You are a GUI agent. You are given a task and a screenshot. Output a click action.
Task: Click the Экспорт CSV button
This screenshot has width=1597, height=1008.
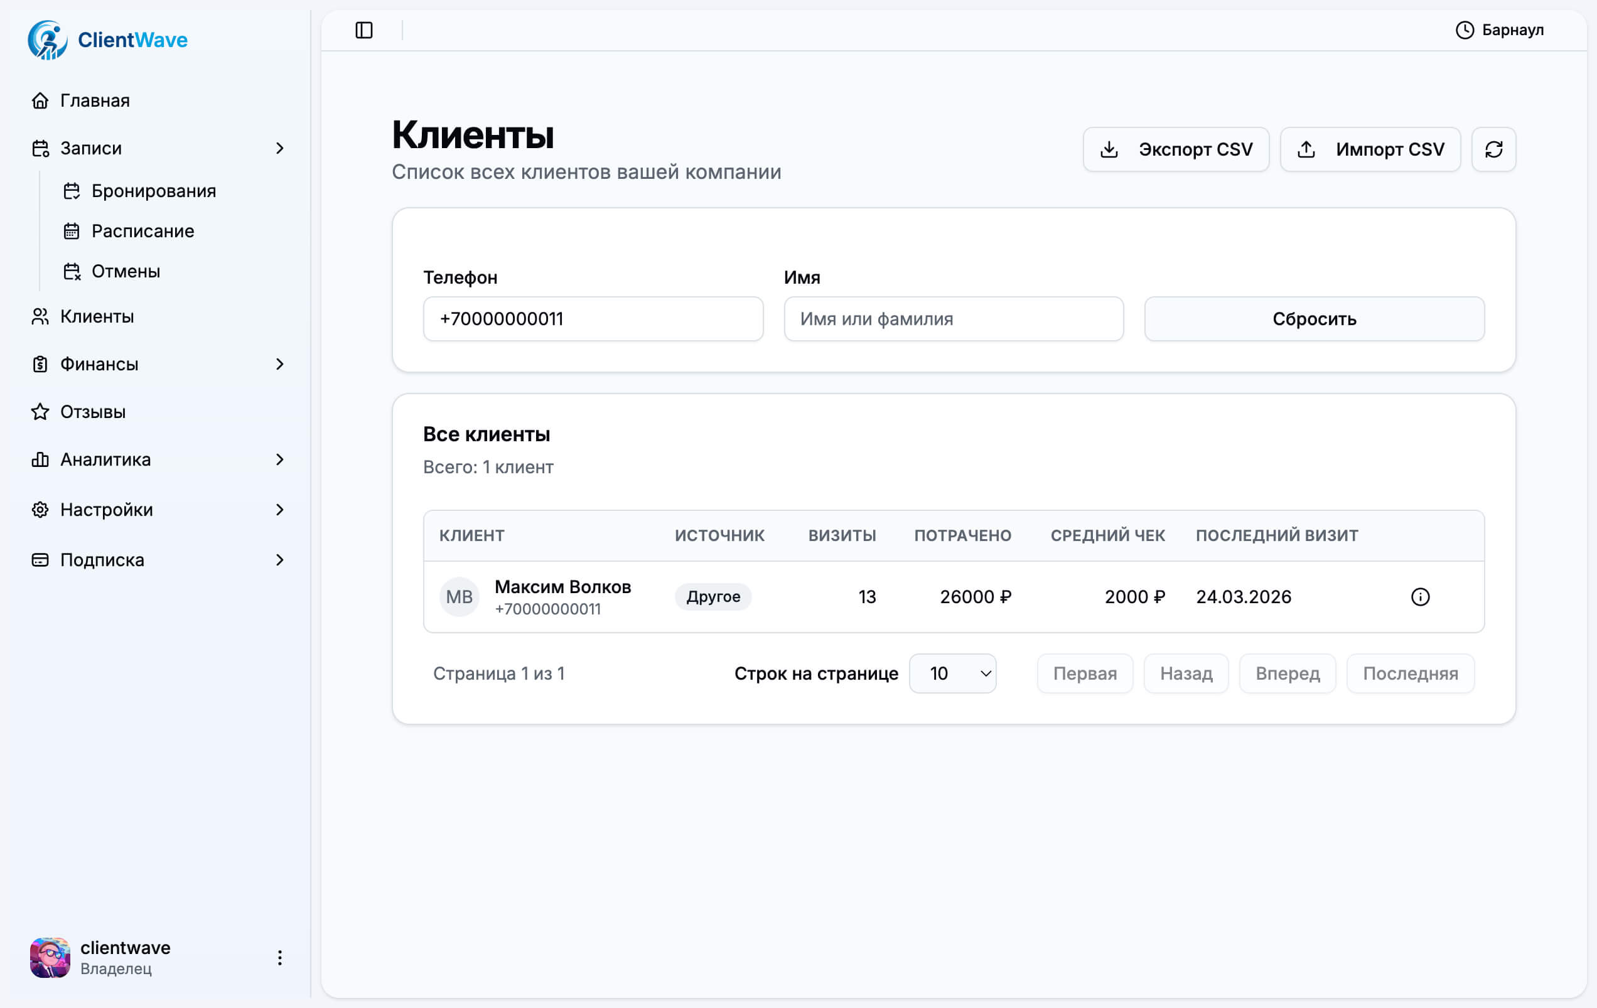[1176, 149]
